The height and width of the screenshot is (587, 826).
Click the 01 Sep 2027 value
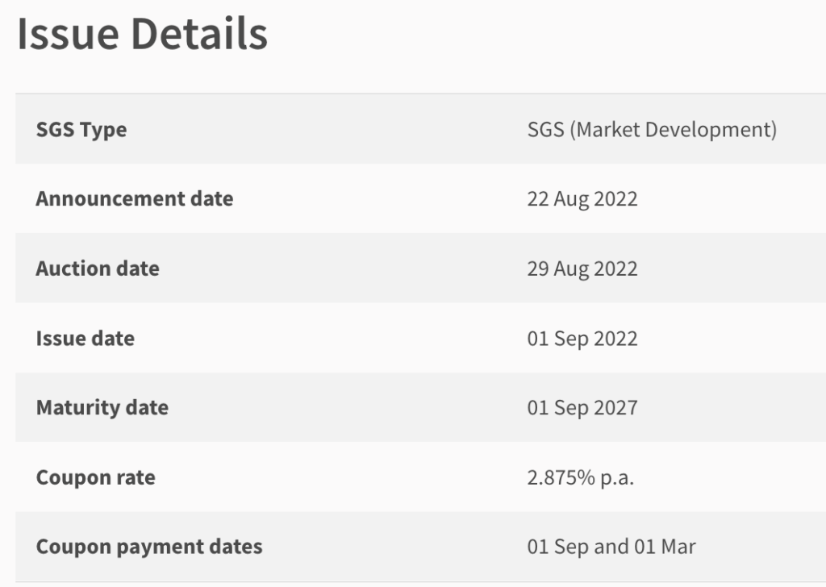click(582, 408)
